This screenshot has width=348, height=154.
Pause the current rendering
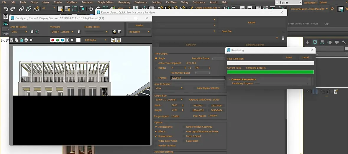[289, 57]
